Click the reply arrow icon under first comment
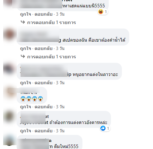 coord(23,22)
